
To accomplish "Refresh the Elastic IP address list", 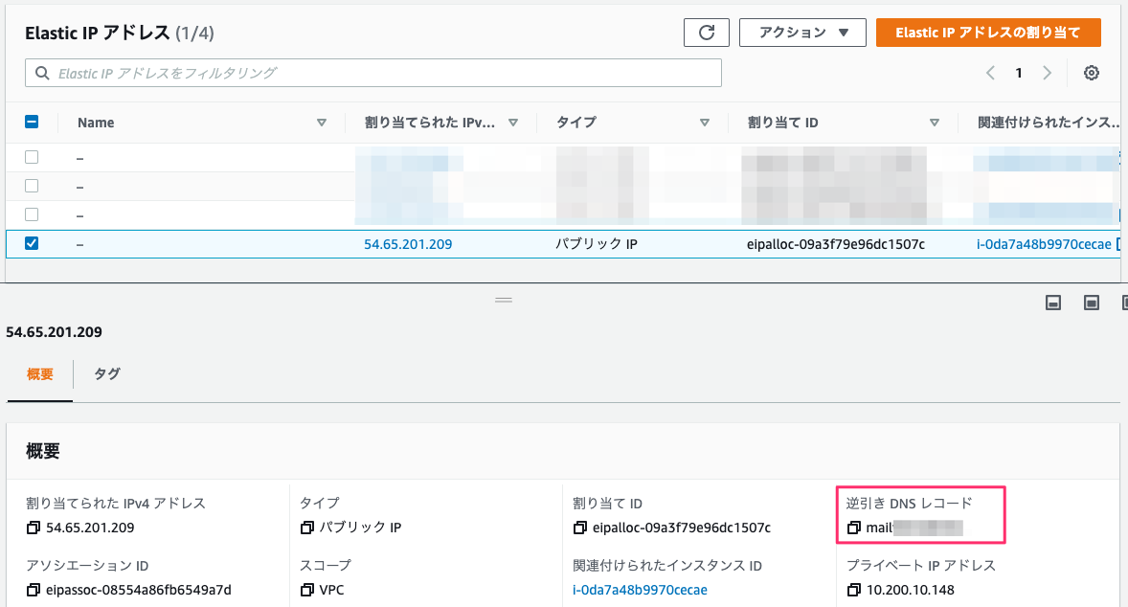I will (x=706, y=32).
